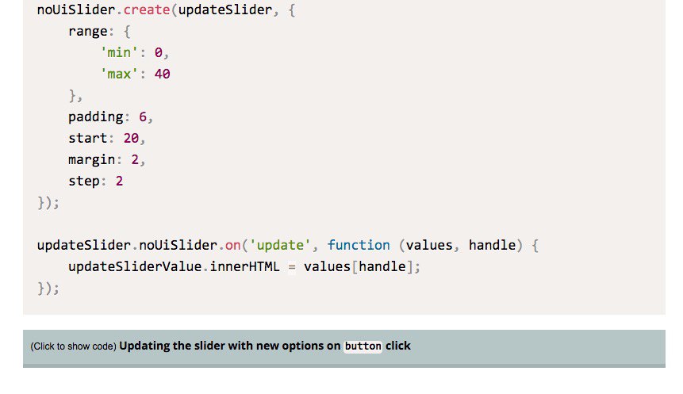Click the 'noUiSlider.create(updateSlider, {' code line
The height and width of the screenshot is (394, 683).
coord(166,10)
